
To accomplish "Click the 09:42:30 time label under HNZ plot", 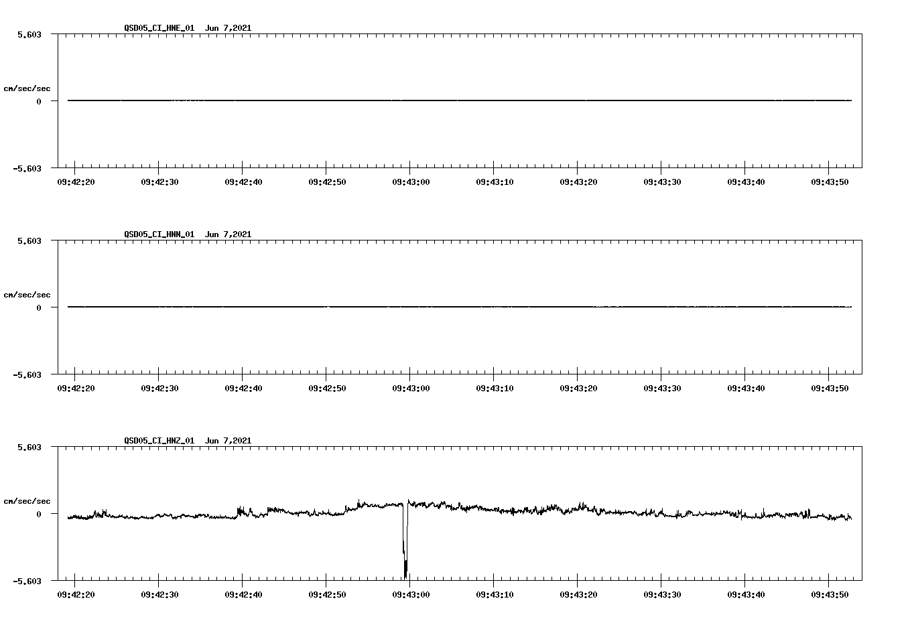I will 159,595.
